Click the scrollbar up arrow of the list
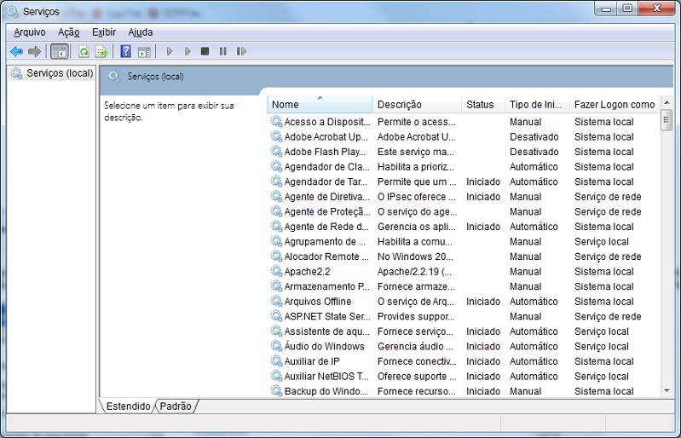 (667, 103)
